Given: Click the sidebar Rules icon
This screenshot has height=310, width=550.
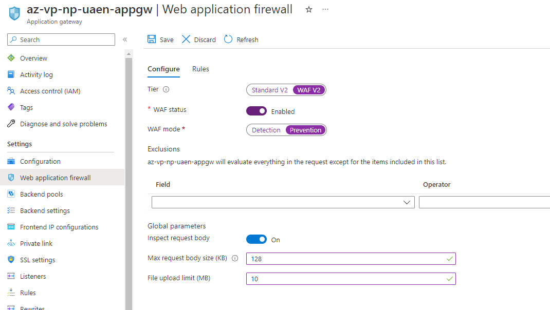Looking at the screenshot, I should (11, 293).
